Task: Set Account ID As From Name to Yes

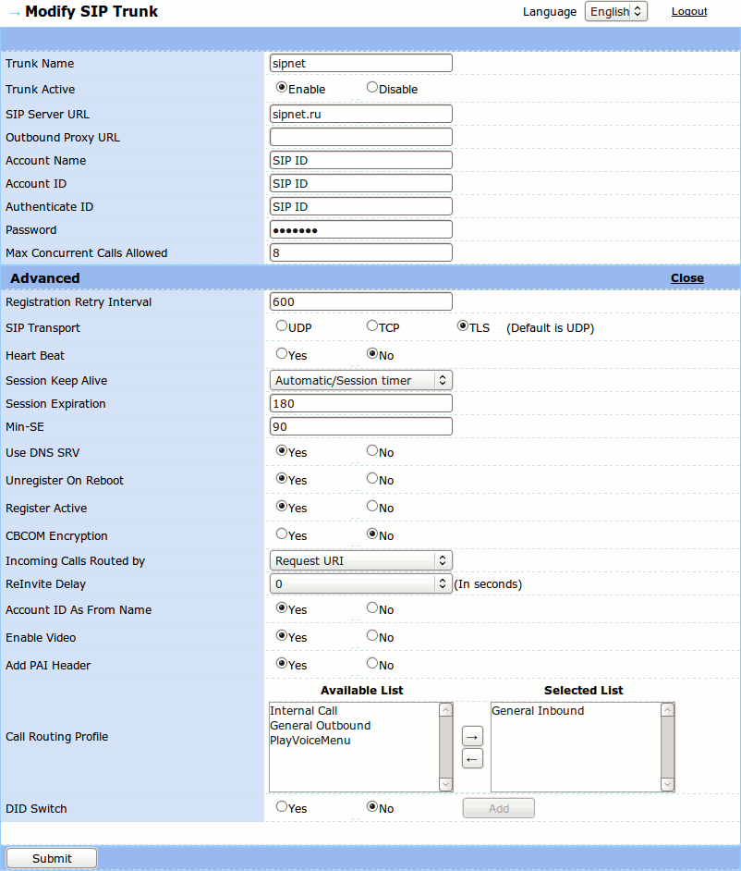Action: point(282,607)
